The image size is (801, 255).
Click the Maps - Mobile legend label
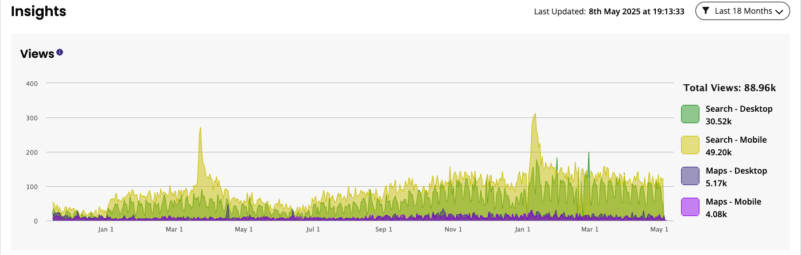[733, 202]
